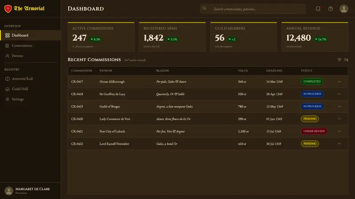The width and height of the screenshot is (355, 199).
Task: Click the Patrons person icon in the sidebar
Action: point(8,56)
